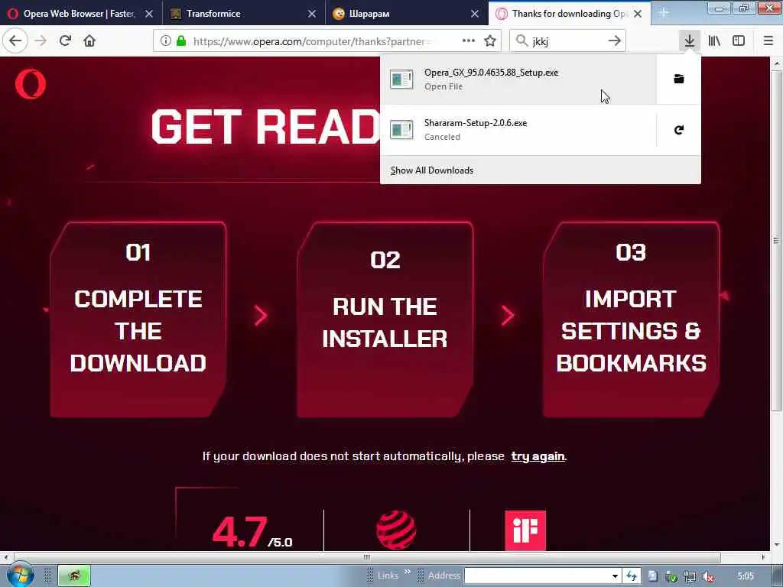Screen dimensions: 783x587
Task: Click the try again link
Action: 538,456
